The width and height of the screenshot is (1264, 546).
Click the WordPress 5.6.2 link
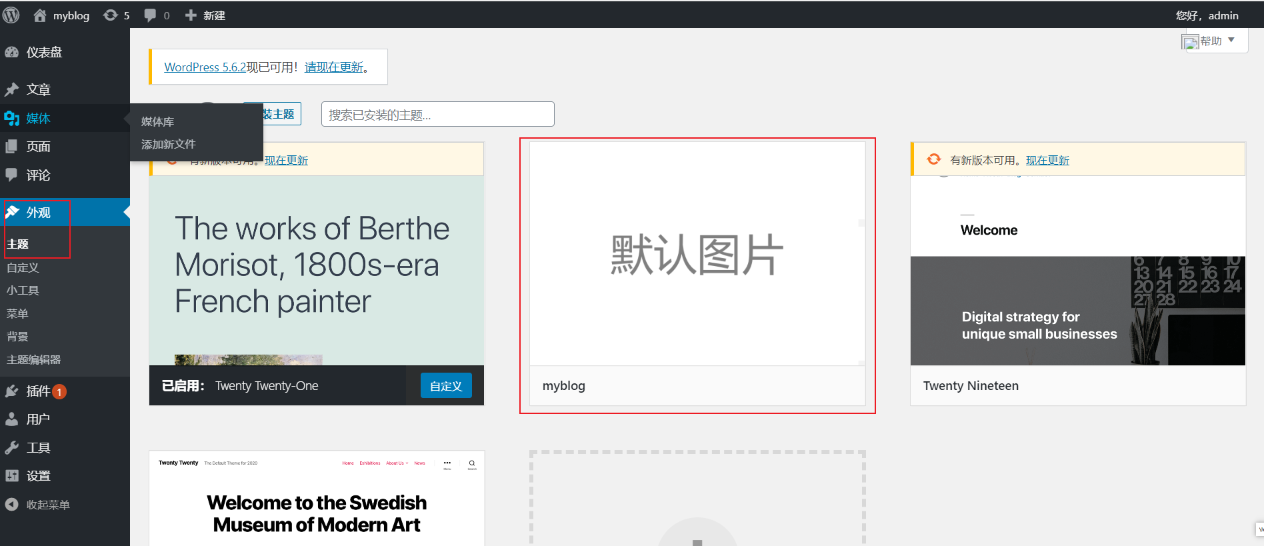pyautogui.click(x=205, y=67)
